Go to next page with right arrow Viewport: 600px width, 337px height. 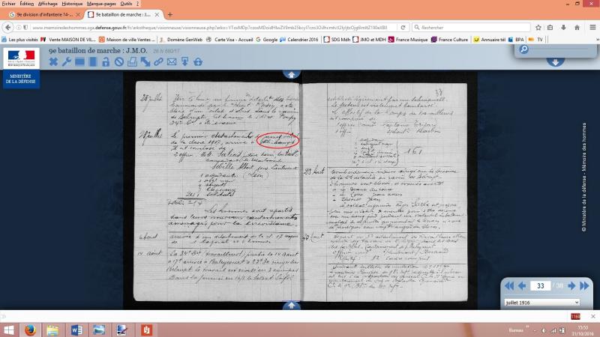click(x=571, y=286)
